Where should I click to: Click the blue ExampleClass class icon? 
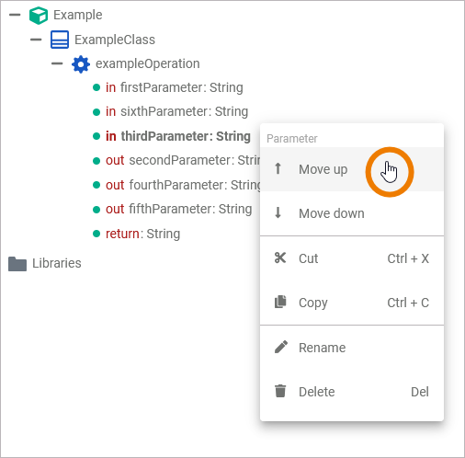point(60,40)
